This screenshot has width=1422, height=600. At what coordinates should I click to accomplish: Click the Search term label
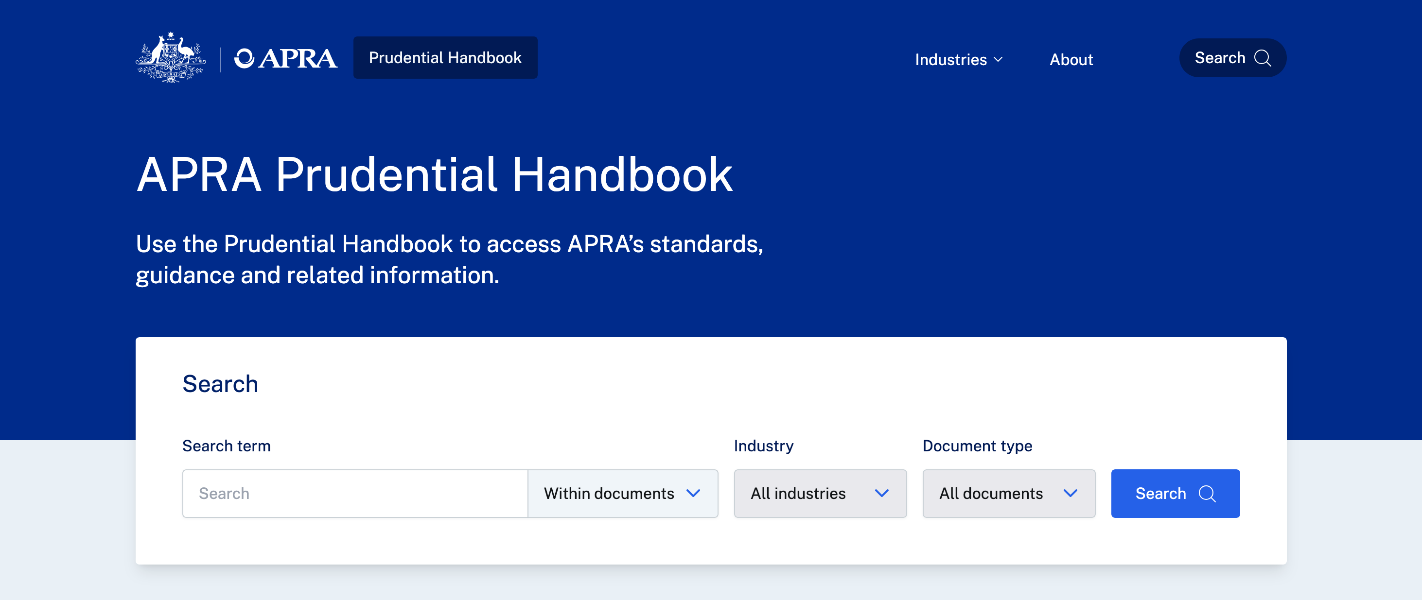[x=227, y=446]
